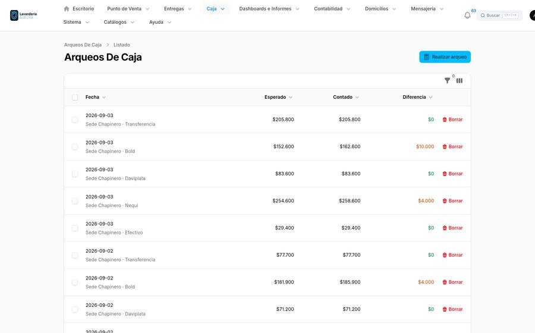Open the Mensajería dropdown
535x333 pixels.
pyautogui.click(x=427, y=8)
